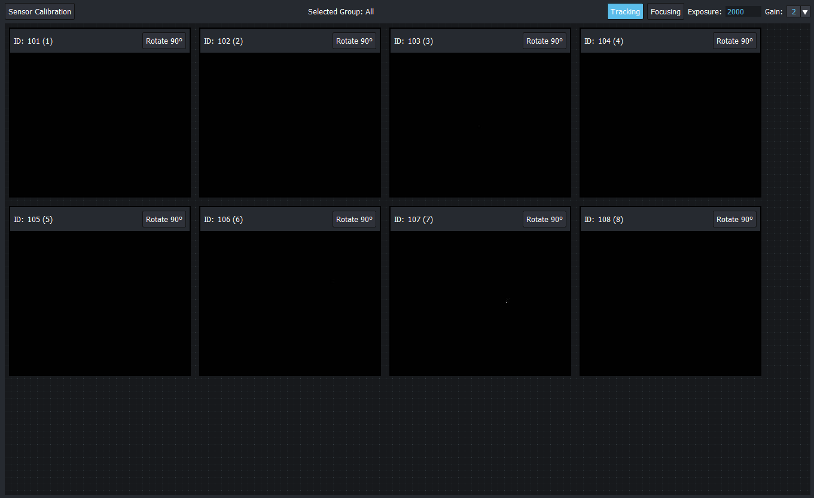Screen dimensions: 814x498
Task: Select the camera 101 video feed
Action: click(99, 124)
